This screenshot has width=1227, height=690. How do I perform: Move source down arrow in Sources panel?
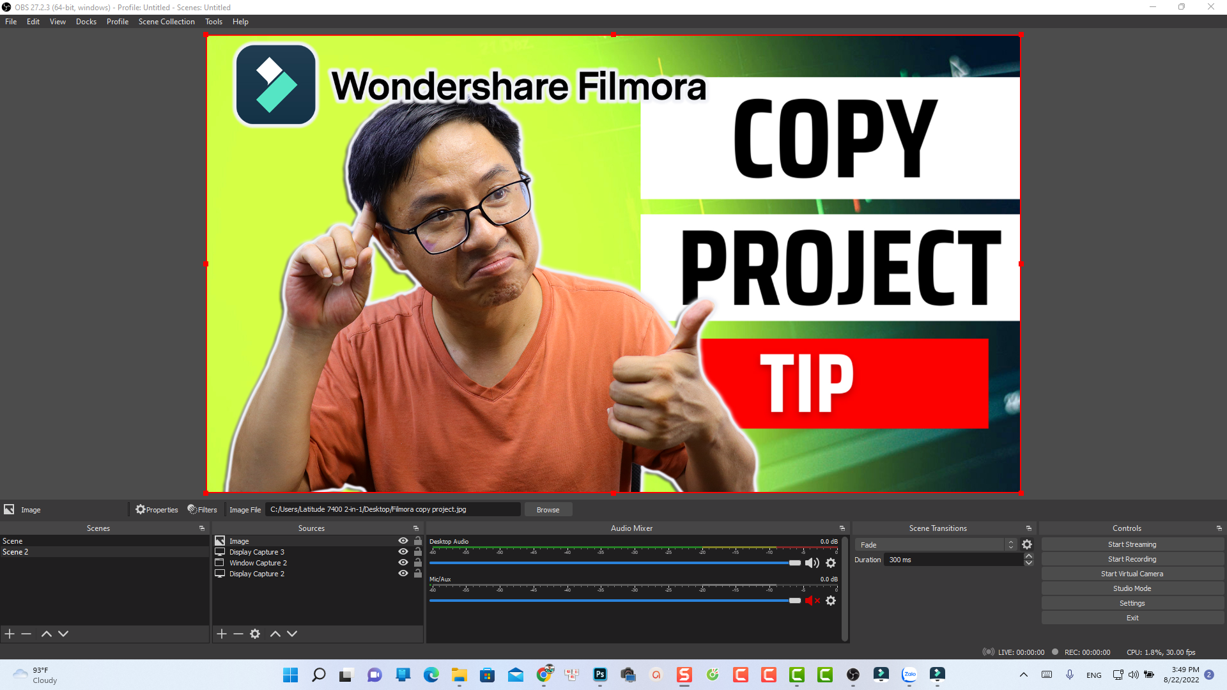(x=292, y=634)
